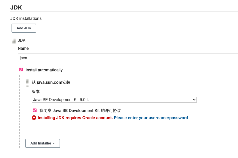Click into the Name field containing java
This screenshot has height=158, width=238.
coord(128,58)
